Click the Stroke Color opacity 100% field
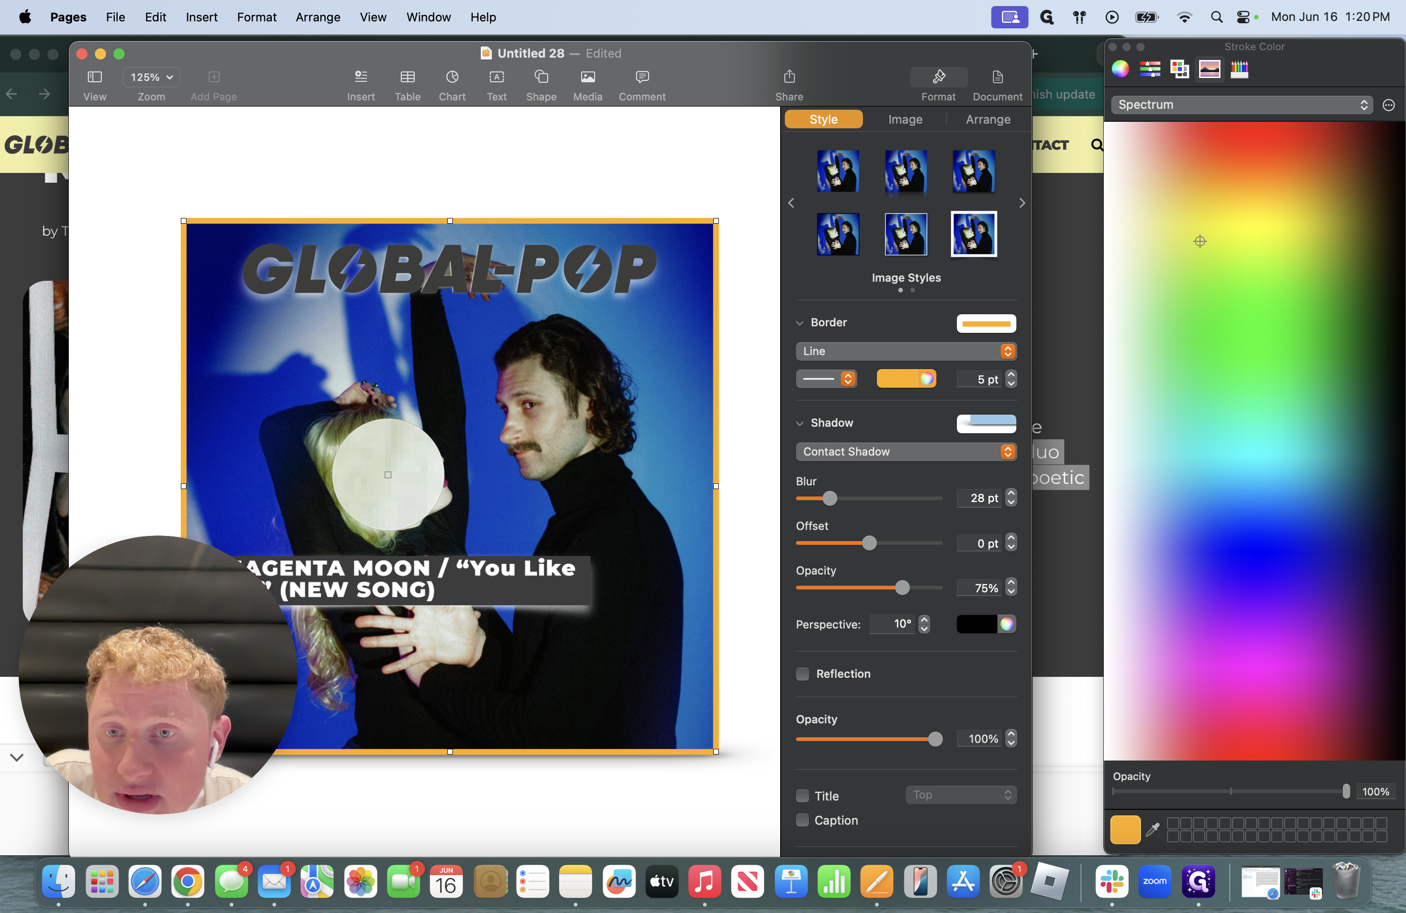The image size is (1406, 913). click(1376, 791)
